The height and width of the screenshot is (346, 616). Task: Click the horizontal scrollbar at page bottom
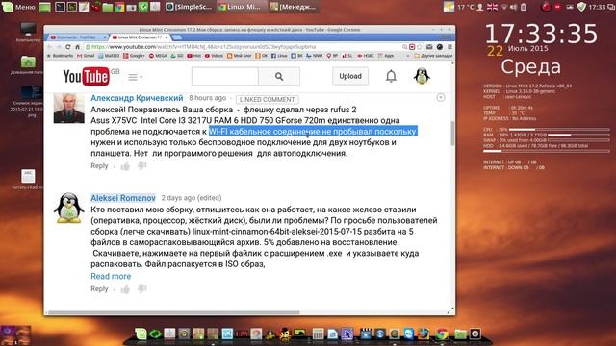tap(174, 312)
